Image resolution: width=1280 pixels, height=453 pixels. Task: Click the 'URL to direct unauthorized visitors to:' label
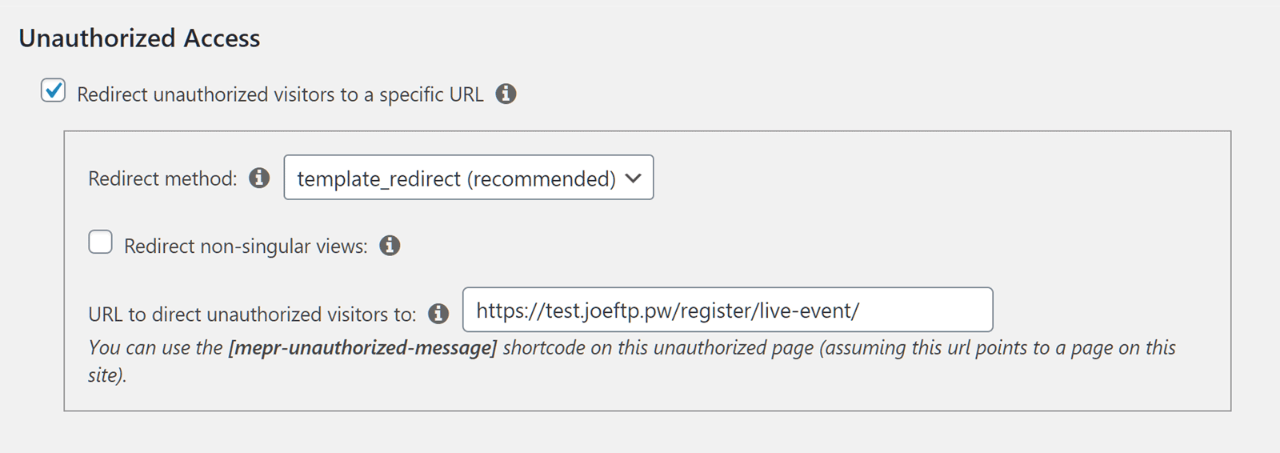[x=252, y=315]
